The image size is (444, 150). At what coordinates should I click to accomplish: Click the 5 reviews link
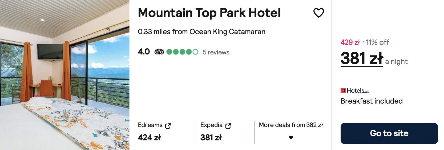[216, 52]
